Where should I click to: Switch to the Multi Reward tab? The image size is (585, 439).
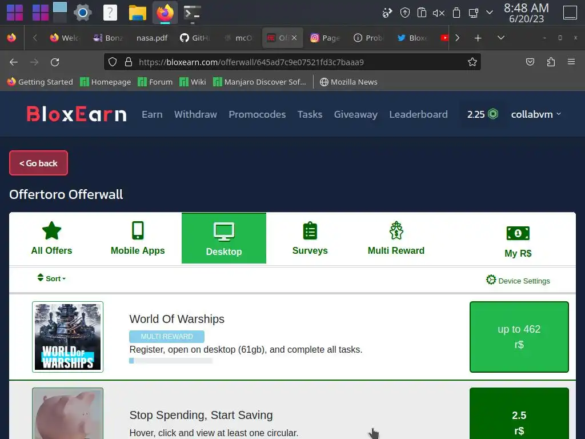coord(396,238)
